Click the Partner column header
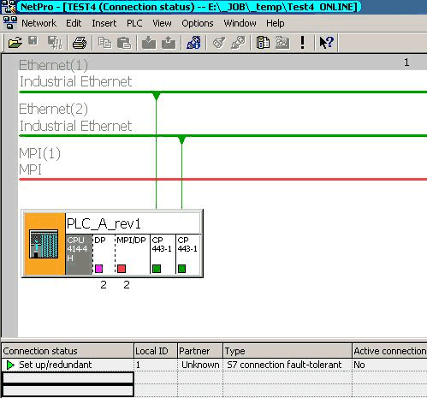This screenshot has width=427, height=398. (200, 351)
